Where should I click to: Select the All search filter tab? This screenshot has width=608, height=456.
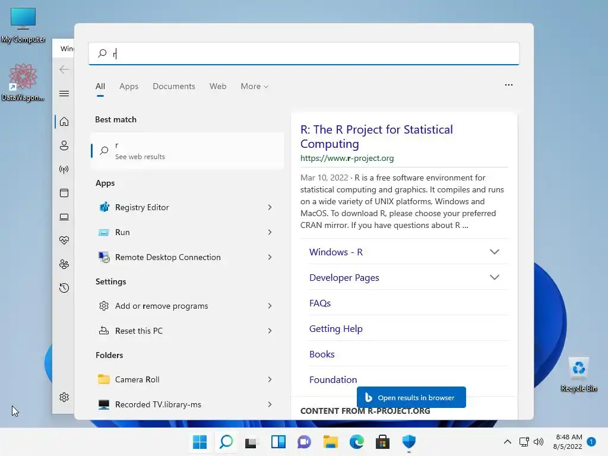pos(100,87)
